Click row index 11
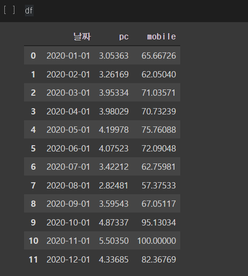 33,260
